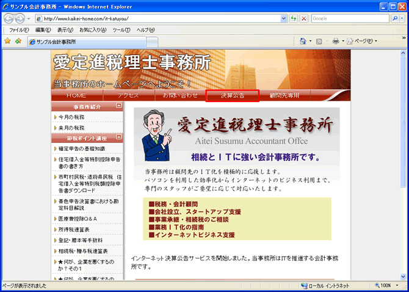Open the 医療費控除Q&A link
The image size is (409, 292).
78,218
